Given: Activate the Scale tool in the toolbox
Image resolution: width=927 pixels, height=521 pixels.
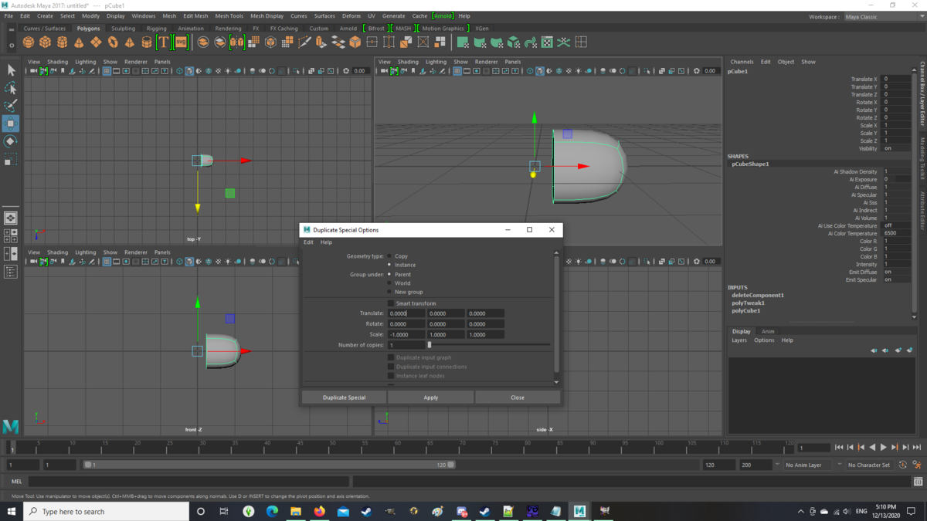Looking at the screenshot, I should [x=10, y=159].
